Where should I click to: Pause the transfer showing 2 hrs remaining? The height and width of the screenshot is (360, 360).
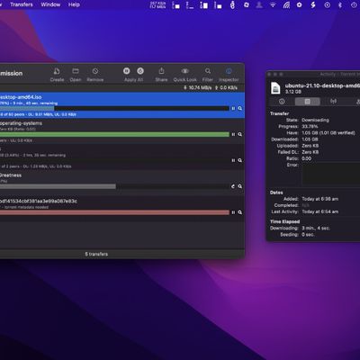point(233,160)
